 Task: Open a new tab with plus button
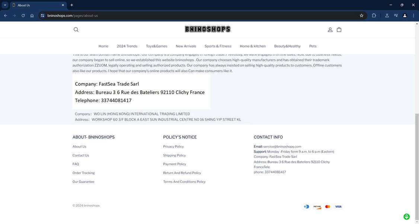pos(71,5)
